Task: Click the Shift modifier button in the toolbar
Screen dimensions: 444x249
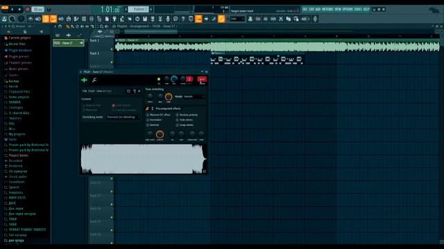Action: (x=273, y=19)
